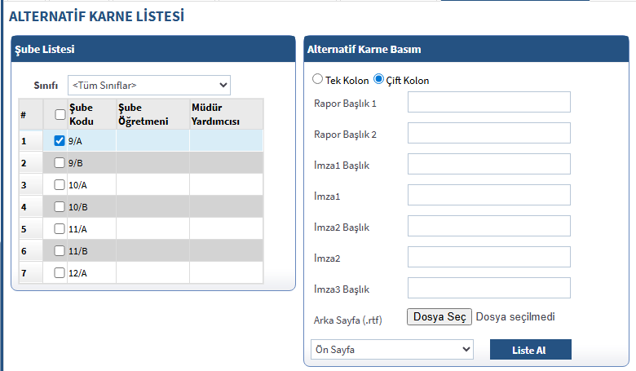The width and height of the screenshot is (636, 371).
Task: Choose the Çift Kolon radio option
Action: click(378, 80)
